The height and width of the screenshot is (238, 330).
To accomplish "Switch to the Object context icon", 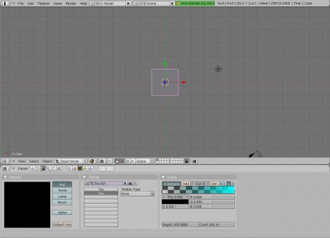I will pos(48,168).
